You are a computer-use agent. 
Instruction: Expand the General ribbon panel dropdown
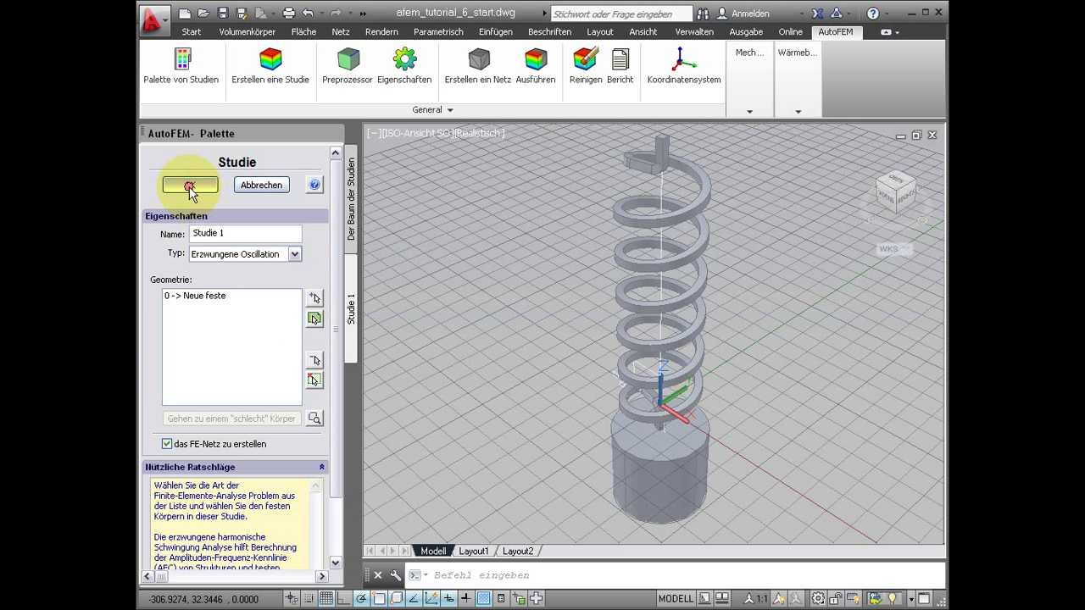432,110
